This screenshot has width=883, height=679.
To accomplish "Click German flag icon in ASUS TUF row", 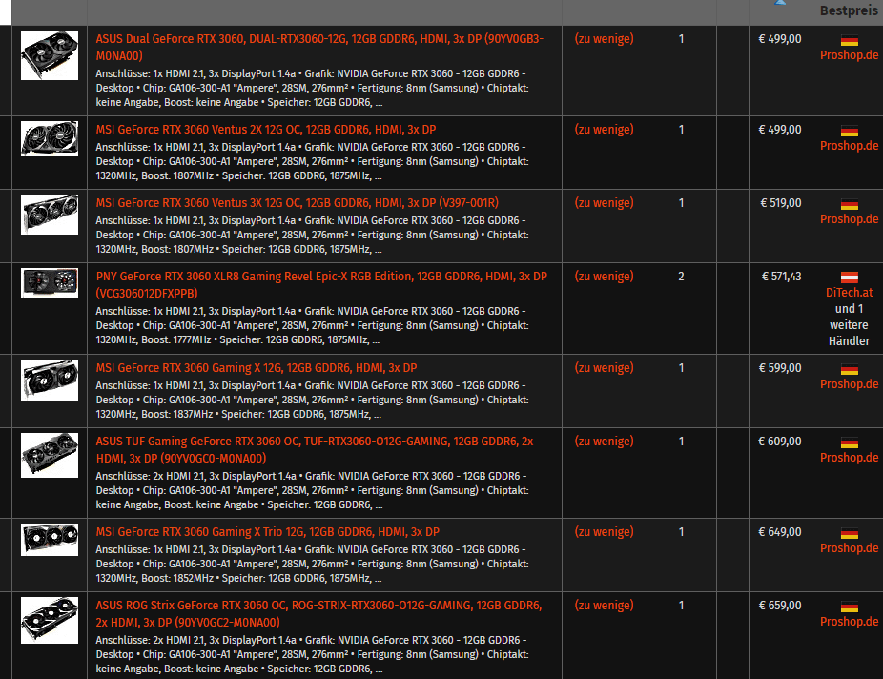I will pos(850,443).
